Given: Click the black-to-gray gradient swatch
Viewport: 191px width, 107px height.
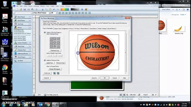Looking at the screenshot, I should pos(75,9).
